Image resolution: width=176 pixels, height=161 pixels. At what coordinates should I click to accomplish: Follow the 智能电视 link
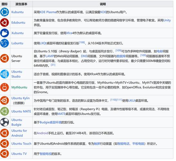46,154
